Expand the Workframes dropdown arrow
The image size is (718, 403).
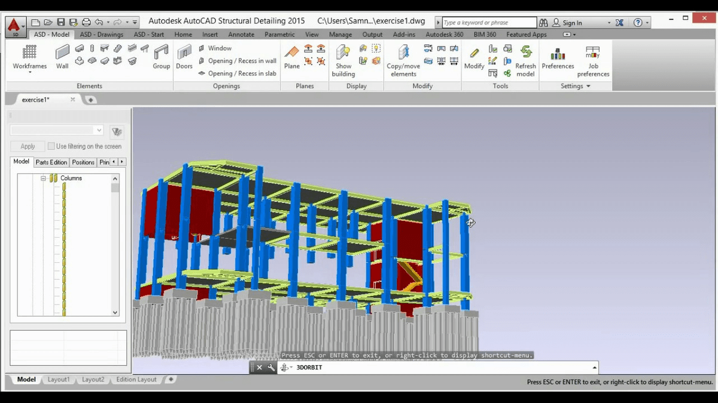click(29, 72)
